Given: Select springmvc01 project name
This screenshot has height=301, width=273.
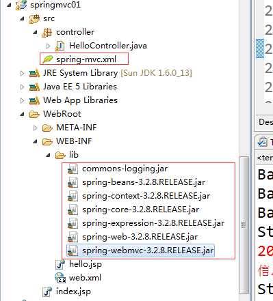Looking at the screenshot, I should point(55,5).
